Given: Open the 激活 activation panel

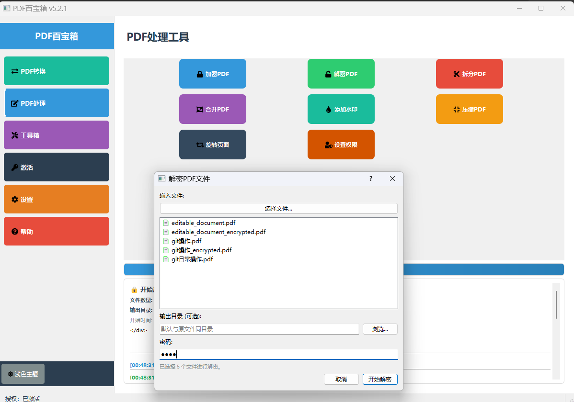Looking at the screenshot, I should pos(56,167).
